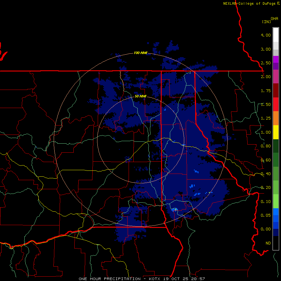Click the 50 NMI range ring label
The height and width of the screenshot is (281, 281).
point(140,96)
